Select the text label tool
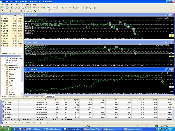This screenshot has height=131, width=175. (31, 11)
